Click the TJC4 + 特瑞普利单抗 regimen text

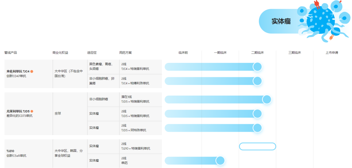point(135,69)
